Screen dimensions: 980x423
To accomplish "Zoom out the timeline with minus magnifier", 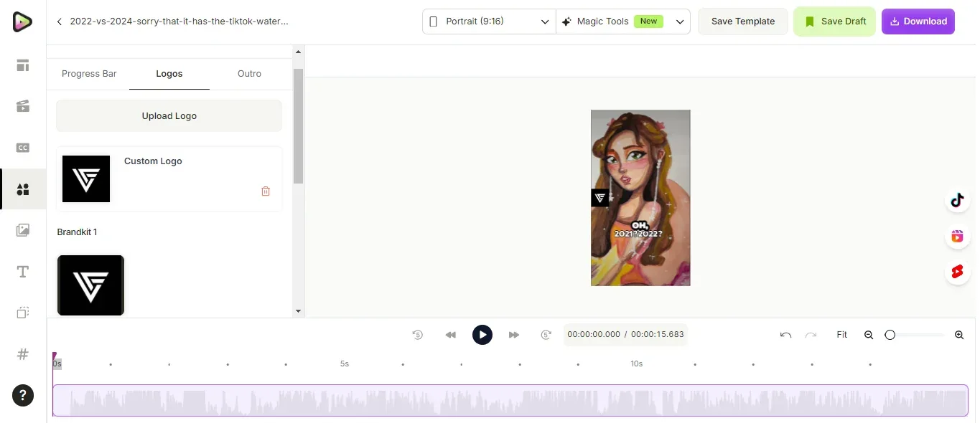I will pyautogui.click(x=869, y=335).
